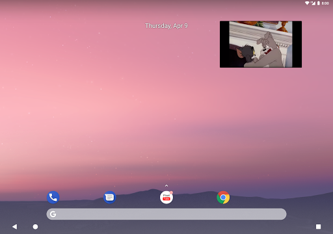Tap the black bar left of video
Viewport: 333px width, 234px height.
coord(224,44)
